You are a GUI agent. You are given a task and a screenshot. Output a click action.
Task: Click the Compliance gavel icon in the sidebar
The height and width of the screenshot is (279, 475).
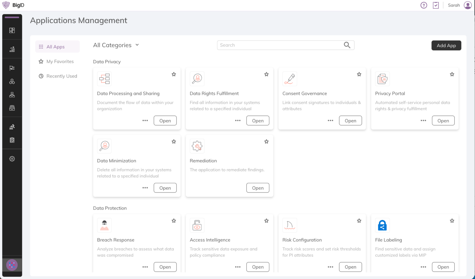tap(12, 126)
